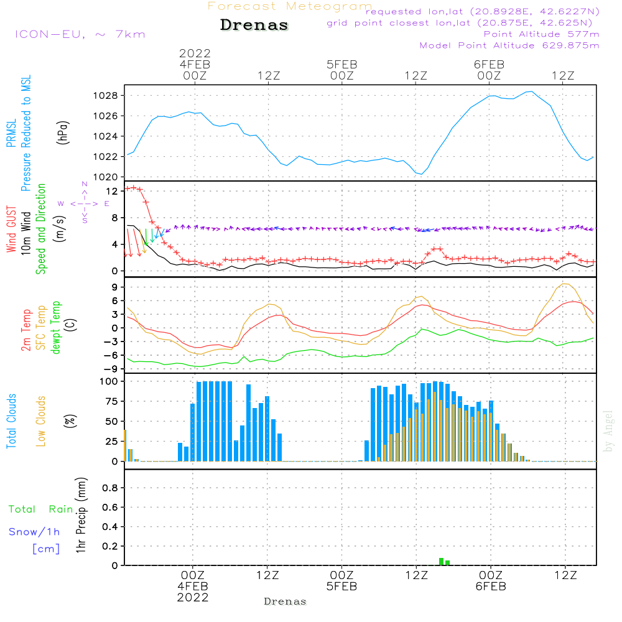The image size is (622, 622).
Task: Click the 8 value on wind axis
Action: (x=115, y=218)
